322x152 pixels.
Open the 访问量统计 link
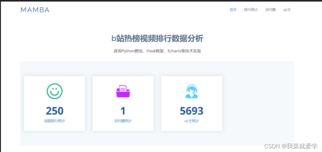point(123,121)
